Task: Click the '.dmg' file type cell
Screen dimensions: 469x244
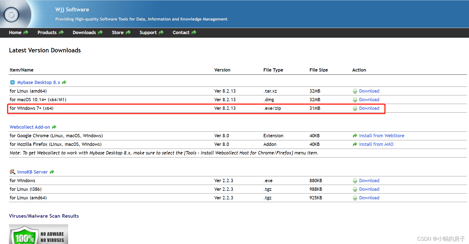Action: pyautogui.click(x=269, y=100)
